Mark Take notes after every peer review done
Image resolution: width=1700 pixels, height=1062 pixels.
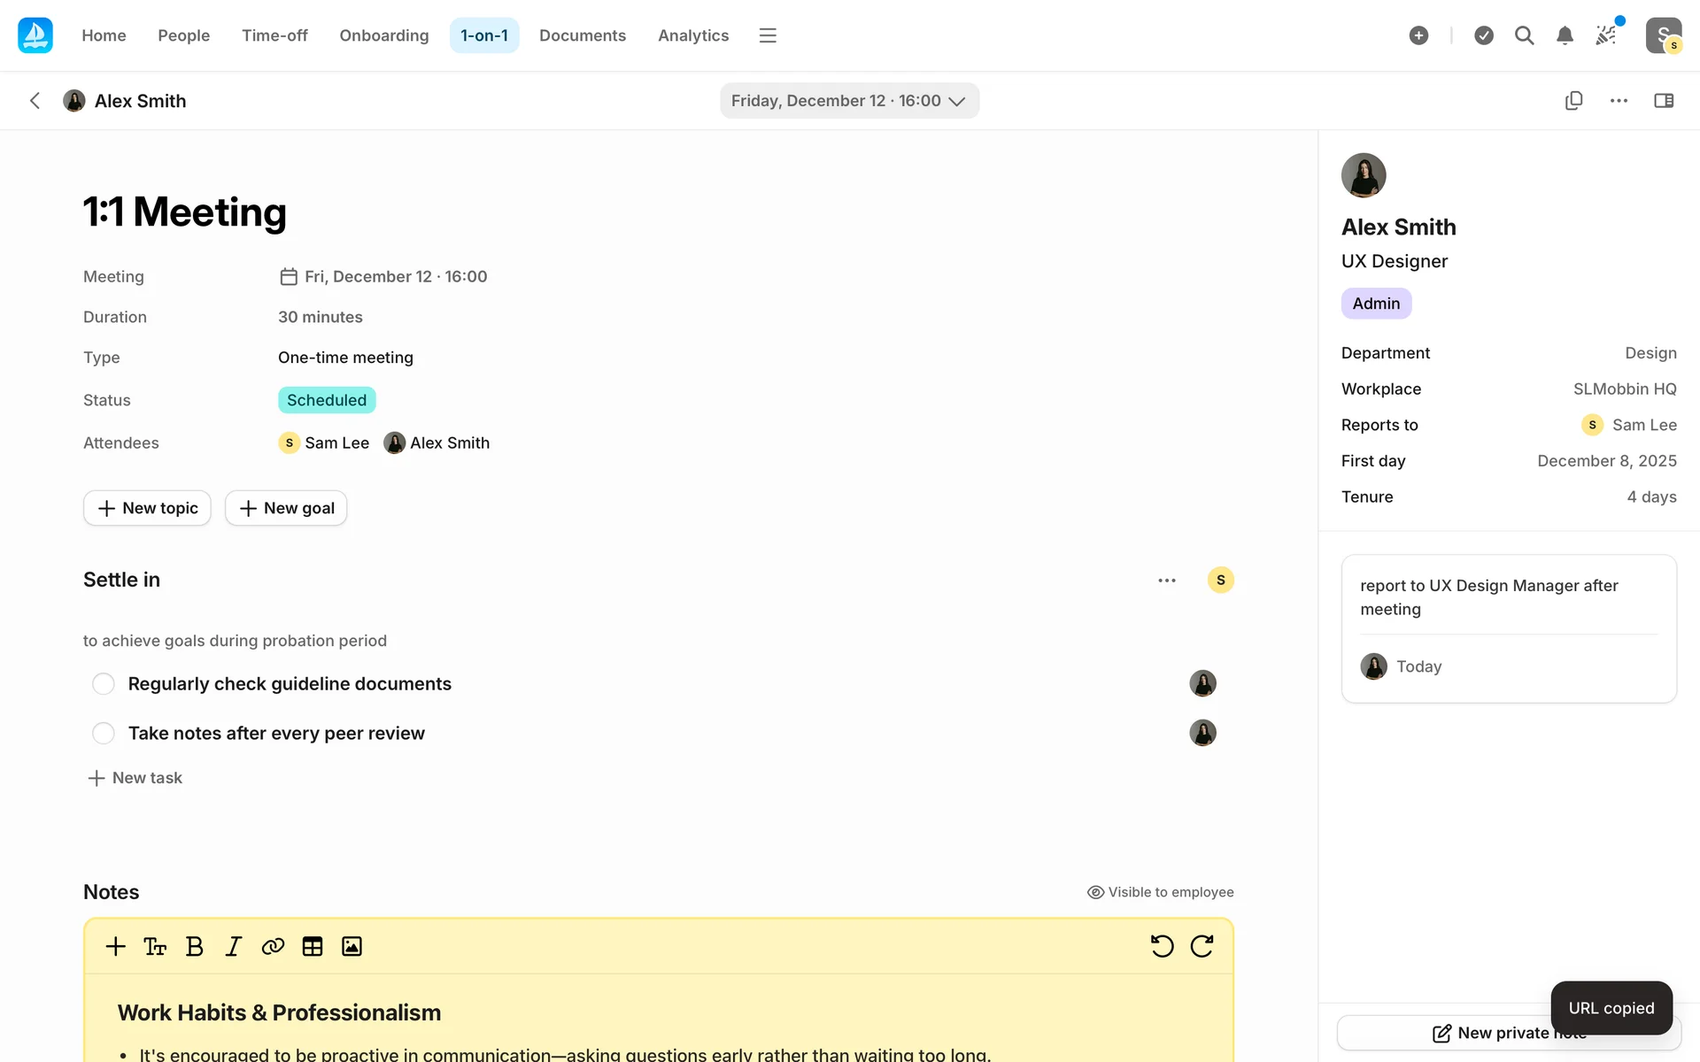click(x=104, y=734)
